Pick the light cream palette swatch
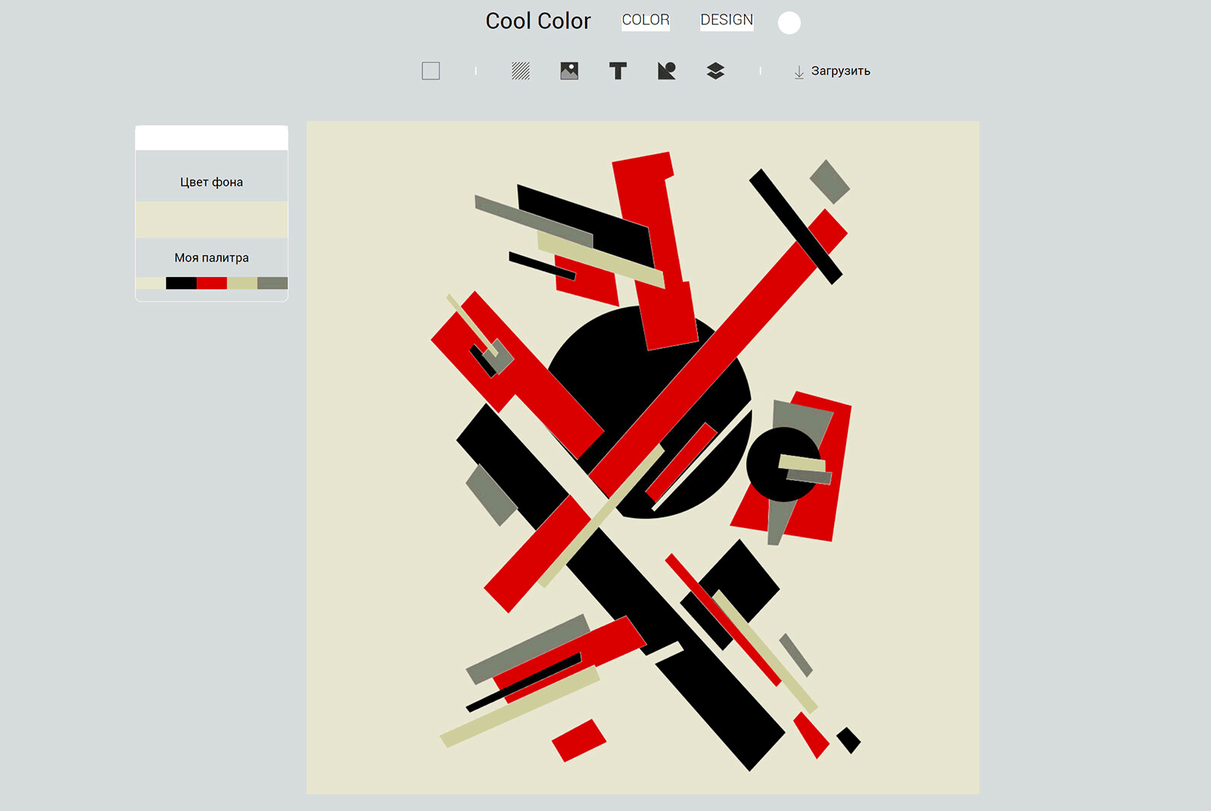 [x=151, y=283]
